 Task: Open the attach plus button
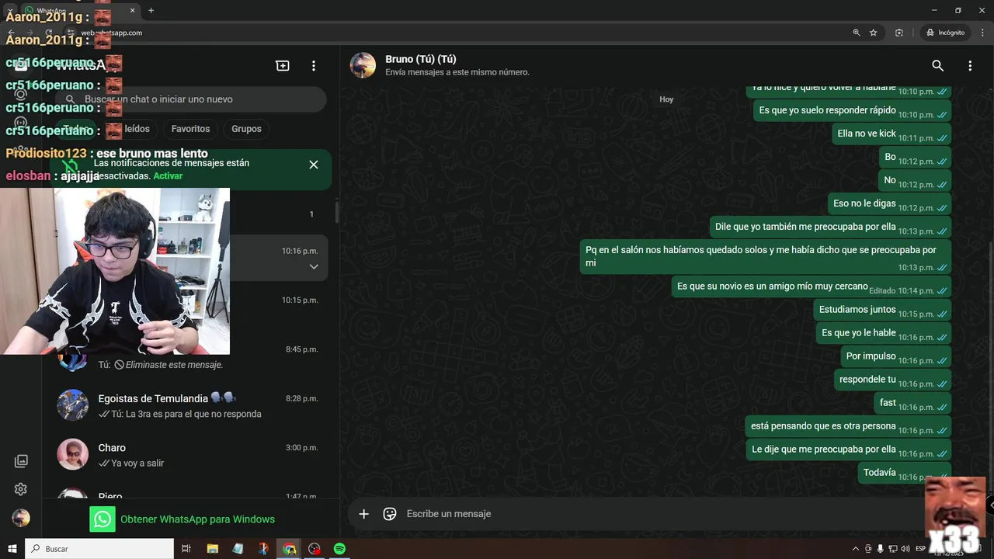(363, 514)
